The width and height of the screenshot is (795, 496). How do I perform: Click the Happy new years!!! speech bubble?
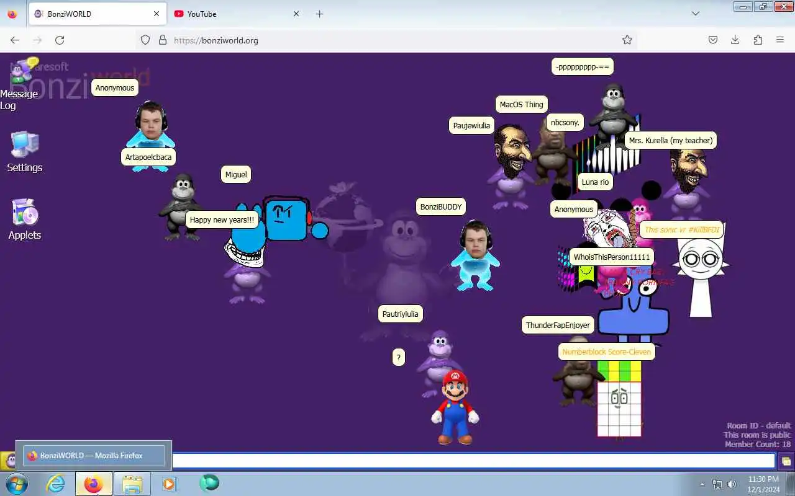coord(222,219)
